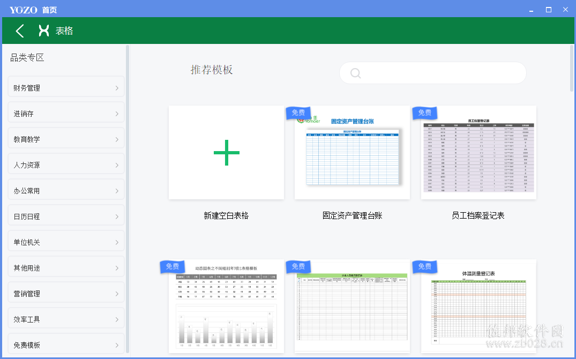The height and width of the screenshot is (359, 576).
Task: Select the 效率工具 category
Action: tap(66, 318)
